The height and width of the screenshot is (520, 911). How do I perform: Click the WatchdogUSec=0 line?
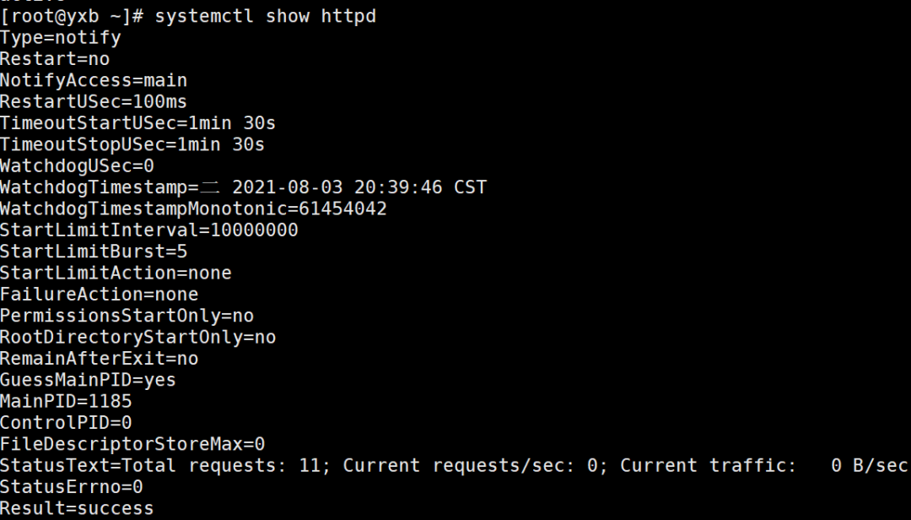coord(77,165)
